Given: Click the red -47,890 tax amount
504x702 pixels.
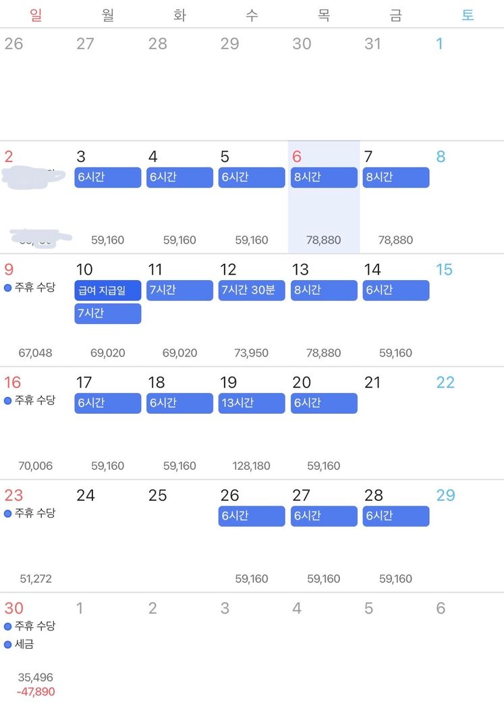Looking at the screenshot, I should point(36,692).
